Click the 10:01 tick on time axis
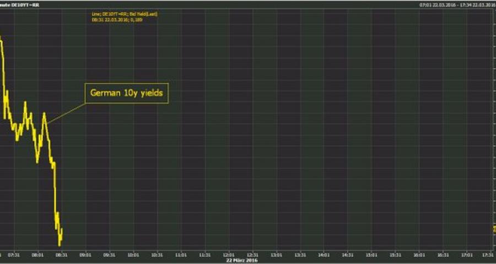 click(133, 255)
